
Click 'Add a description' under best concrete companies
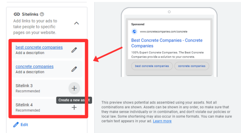(x=30, y=53)
